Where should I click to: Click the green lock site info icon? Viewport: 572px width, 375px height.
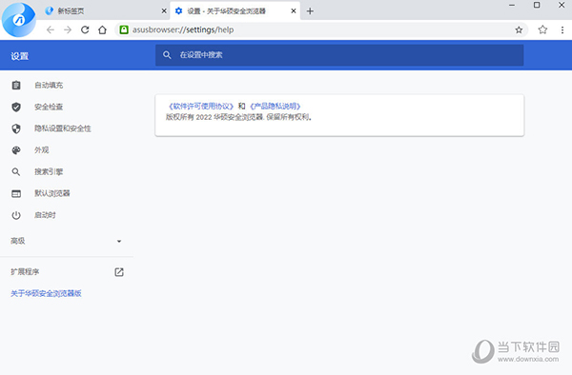tap(124, 30)
